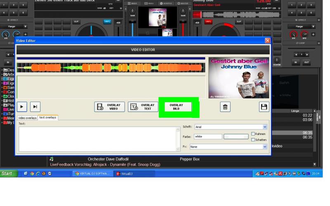Enable the Schatten checkbox
This screenshot has width=330, height=206.
pos(253,140)
